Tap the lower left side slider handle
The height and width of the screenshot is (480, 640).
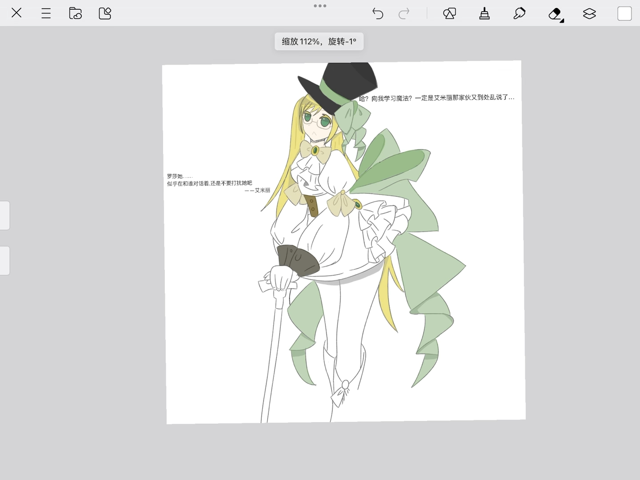coord(4,260)
